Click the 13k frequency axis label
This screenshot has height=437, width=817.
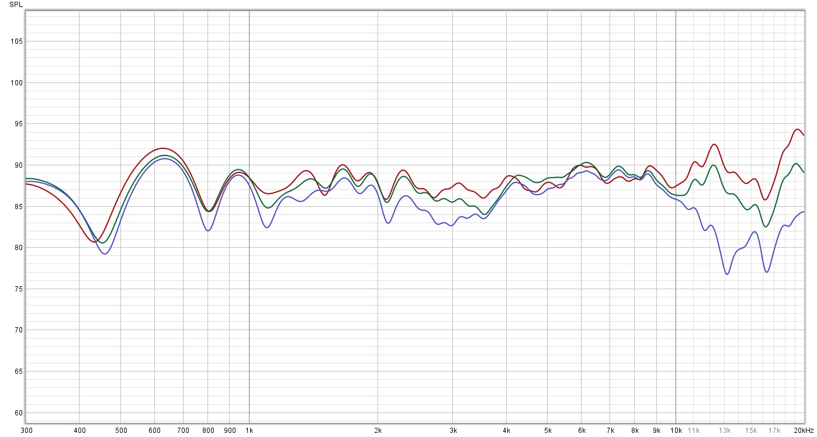point(725,431)
